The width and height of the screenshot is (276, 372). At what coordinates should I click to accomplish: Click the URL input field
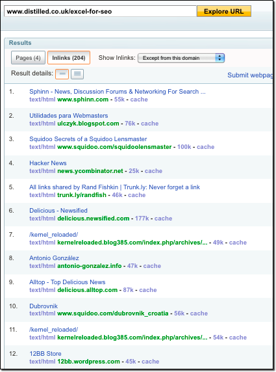pyautogui.click(x=100, y=12)
